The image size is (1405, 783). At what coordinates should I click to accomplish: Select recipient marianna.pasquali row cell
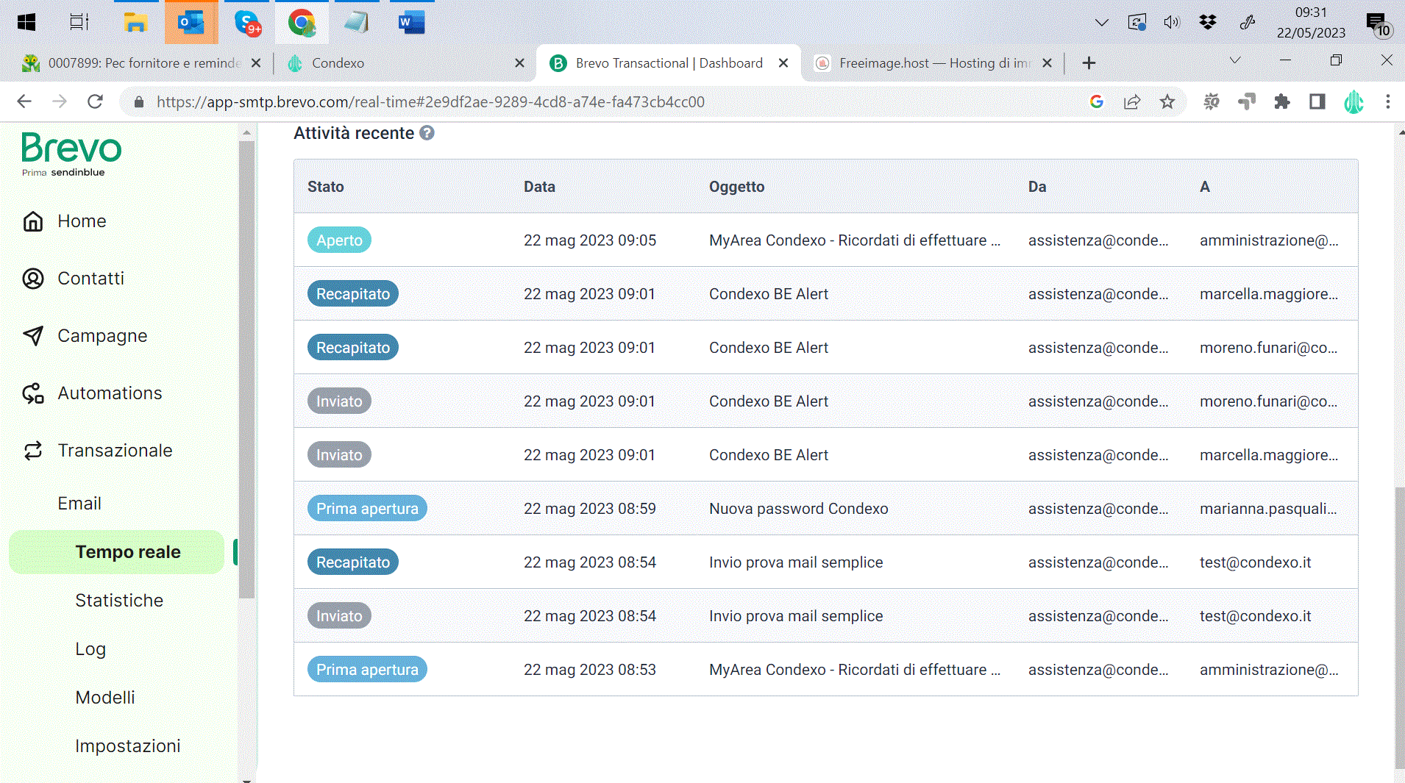tap(1268, 509)
